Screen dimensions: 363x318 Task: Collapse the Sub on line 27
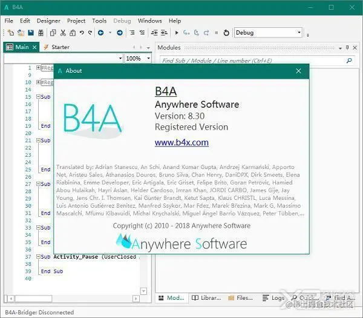38,184
